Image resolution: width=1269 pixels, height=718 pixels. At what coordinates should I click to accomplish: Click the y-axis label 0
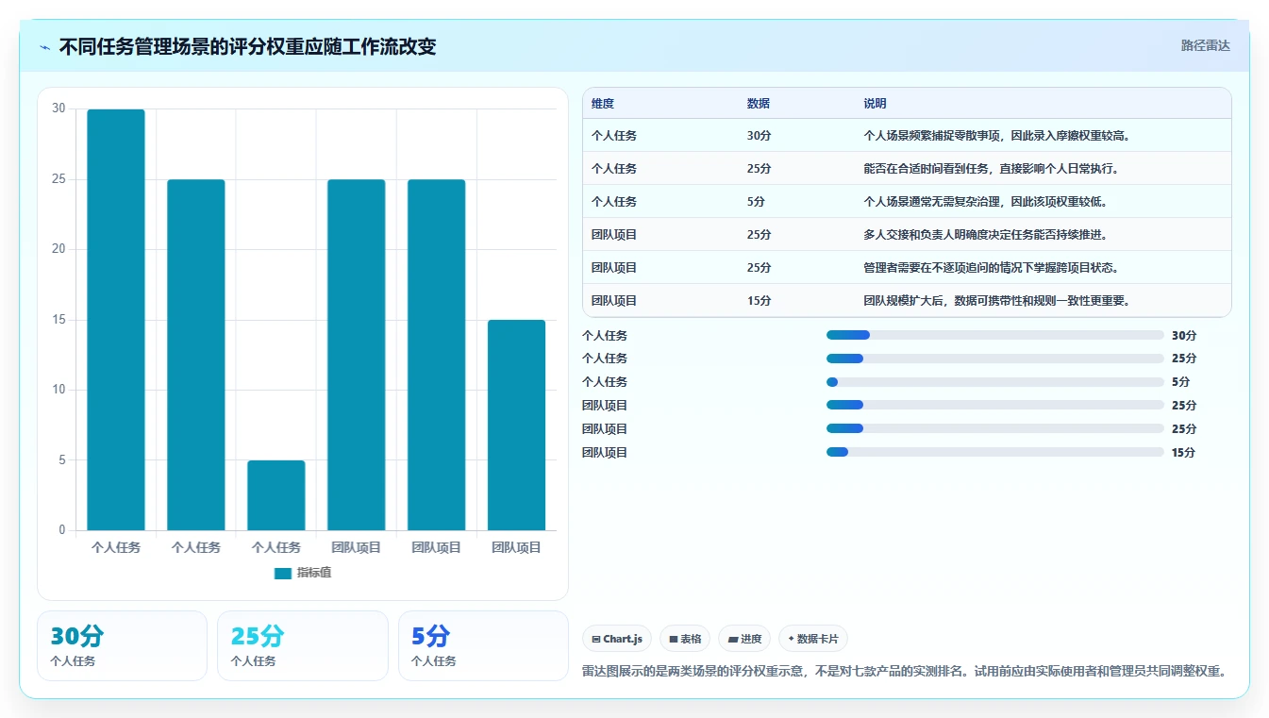click(62, 530)
